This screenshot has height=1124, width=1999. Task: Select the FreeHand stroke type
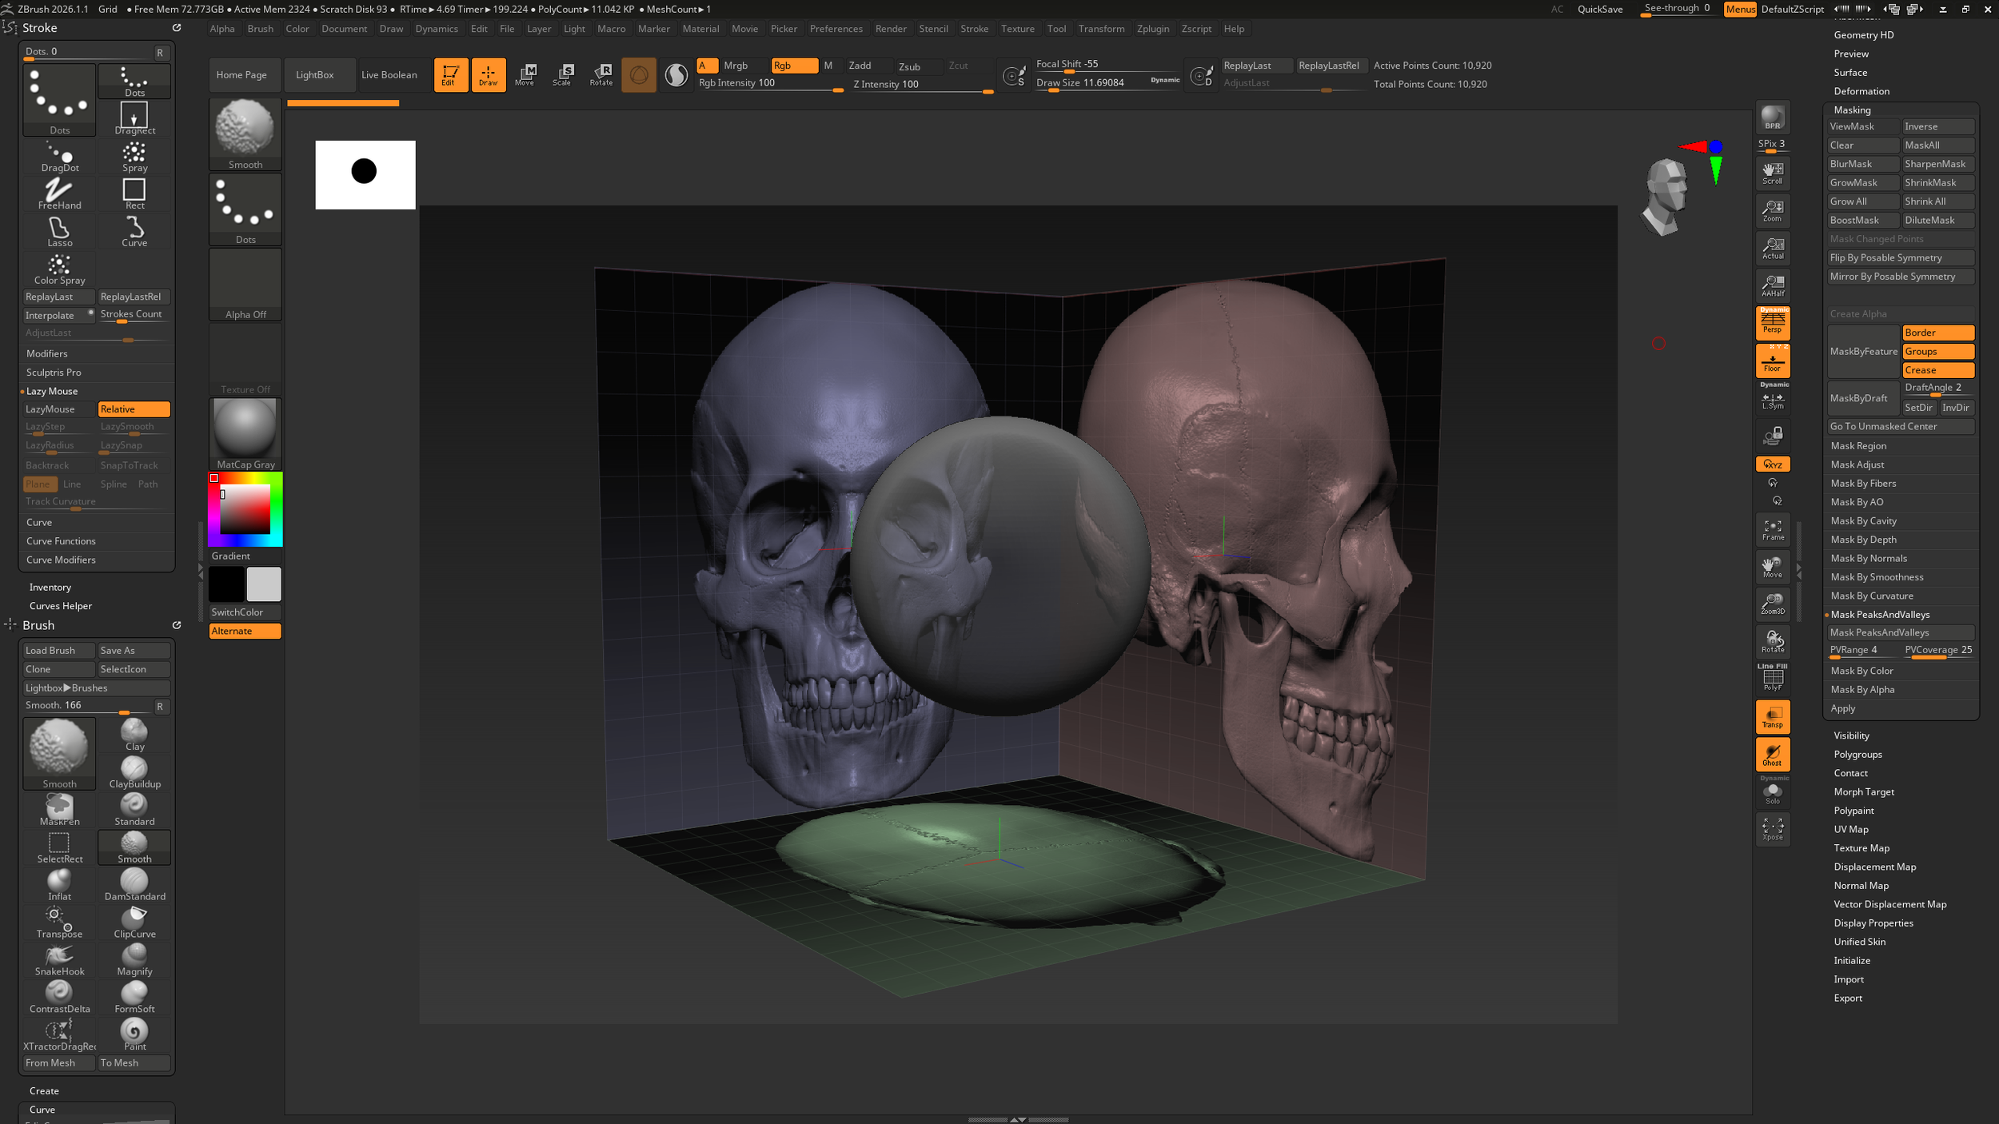[59, 193]
